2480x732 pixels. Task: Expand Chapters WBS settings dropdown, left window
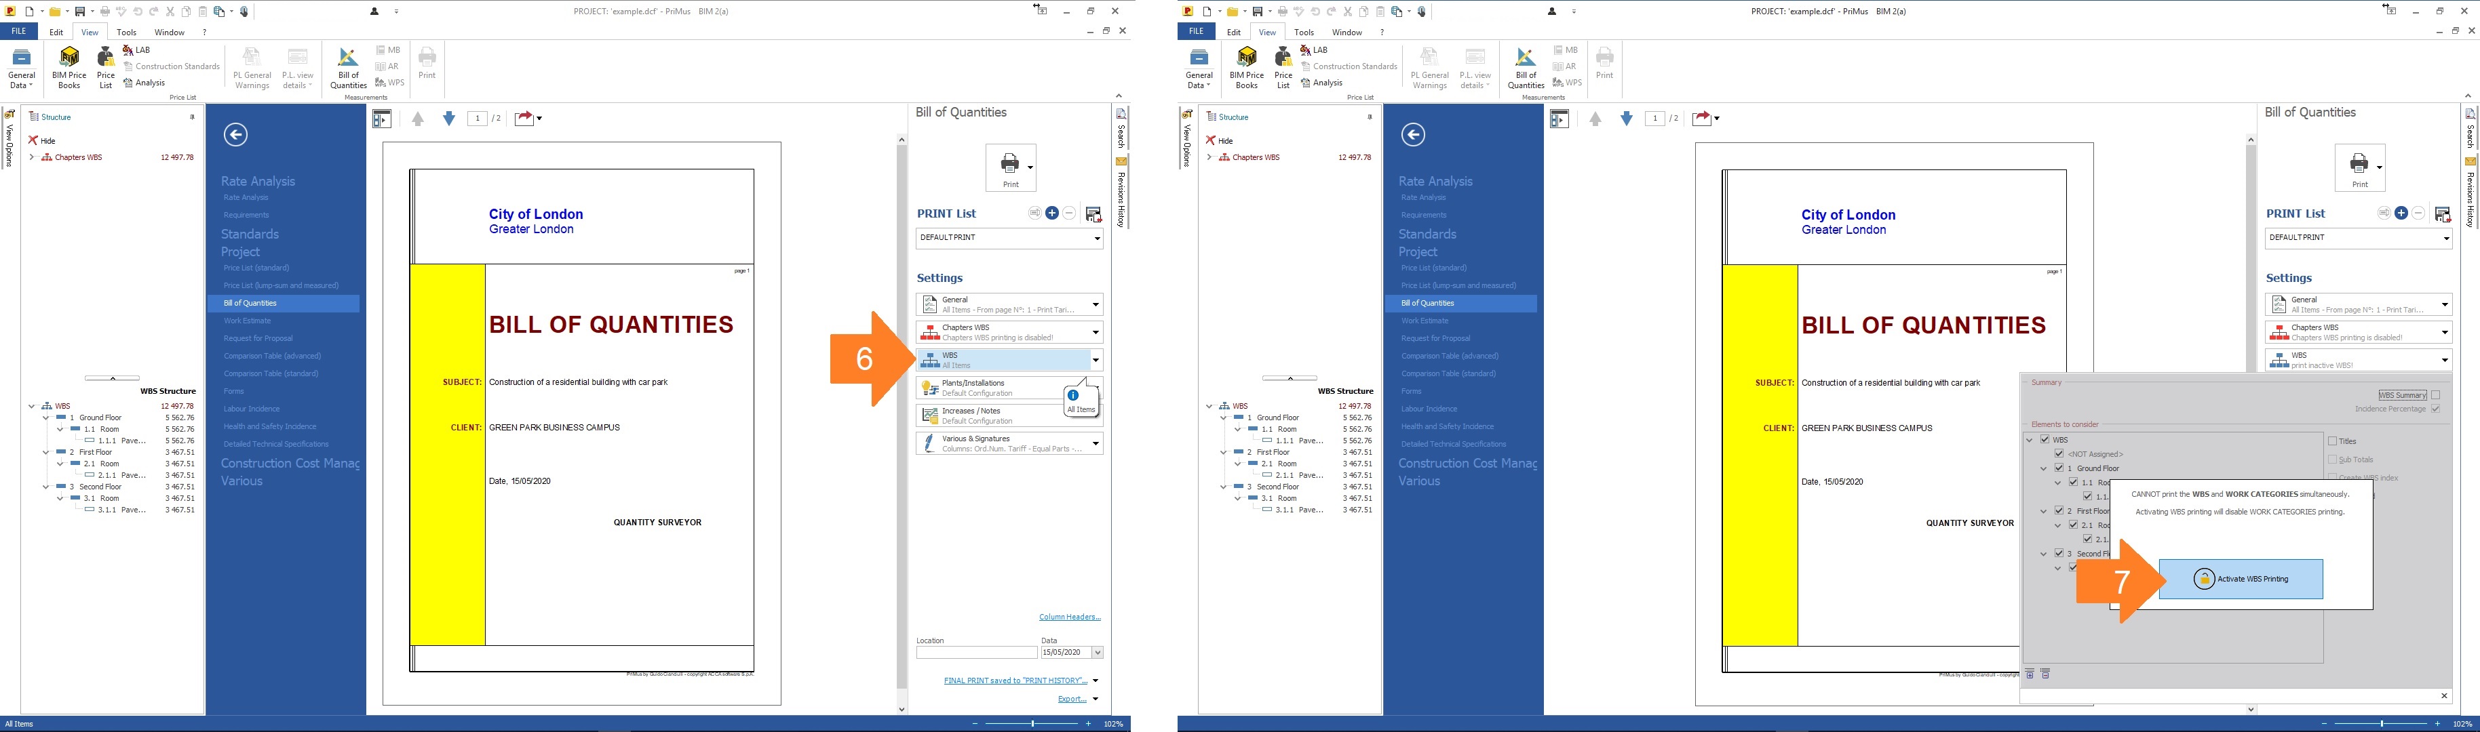(1096, 333)
